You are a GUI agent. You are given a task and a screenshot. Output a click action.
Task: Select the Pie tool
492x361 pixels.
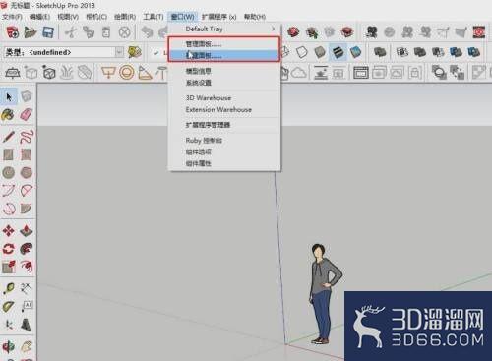(x=27, y=208)
